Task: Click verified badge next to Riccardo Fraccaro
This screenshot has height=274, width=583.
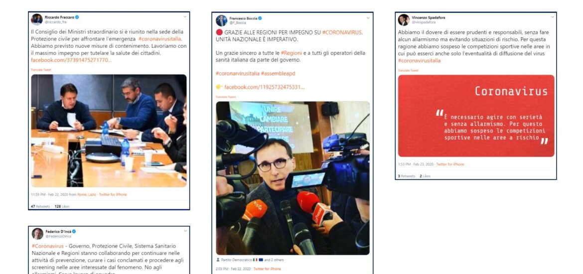Action: (77, 17)
